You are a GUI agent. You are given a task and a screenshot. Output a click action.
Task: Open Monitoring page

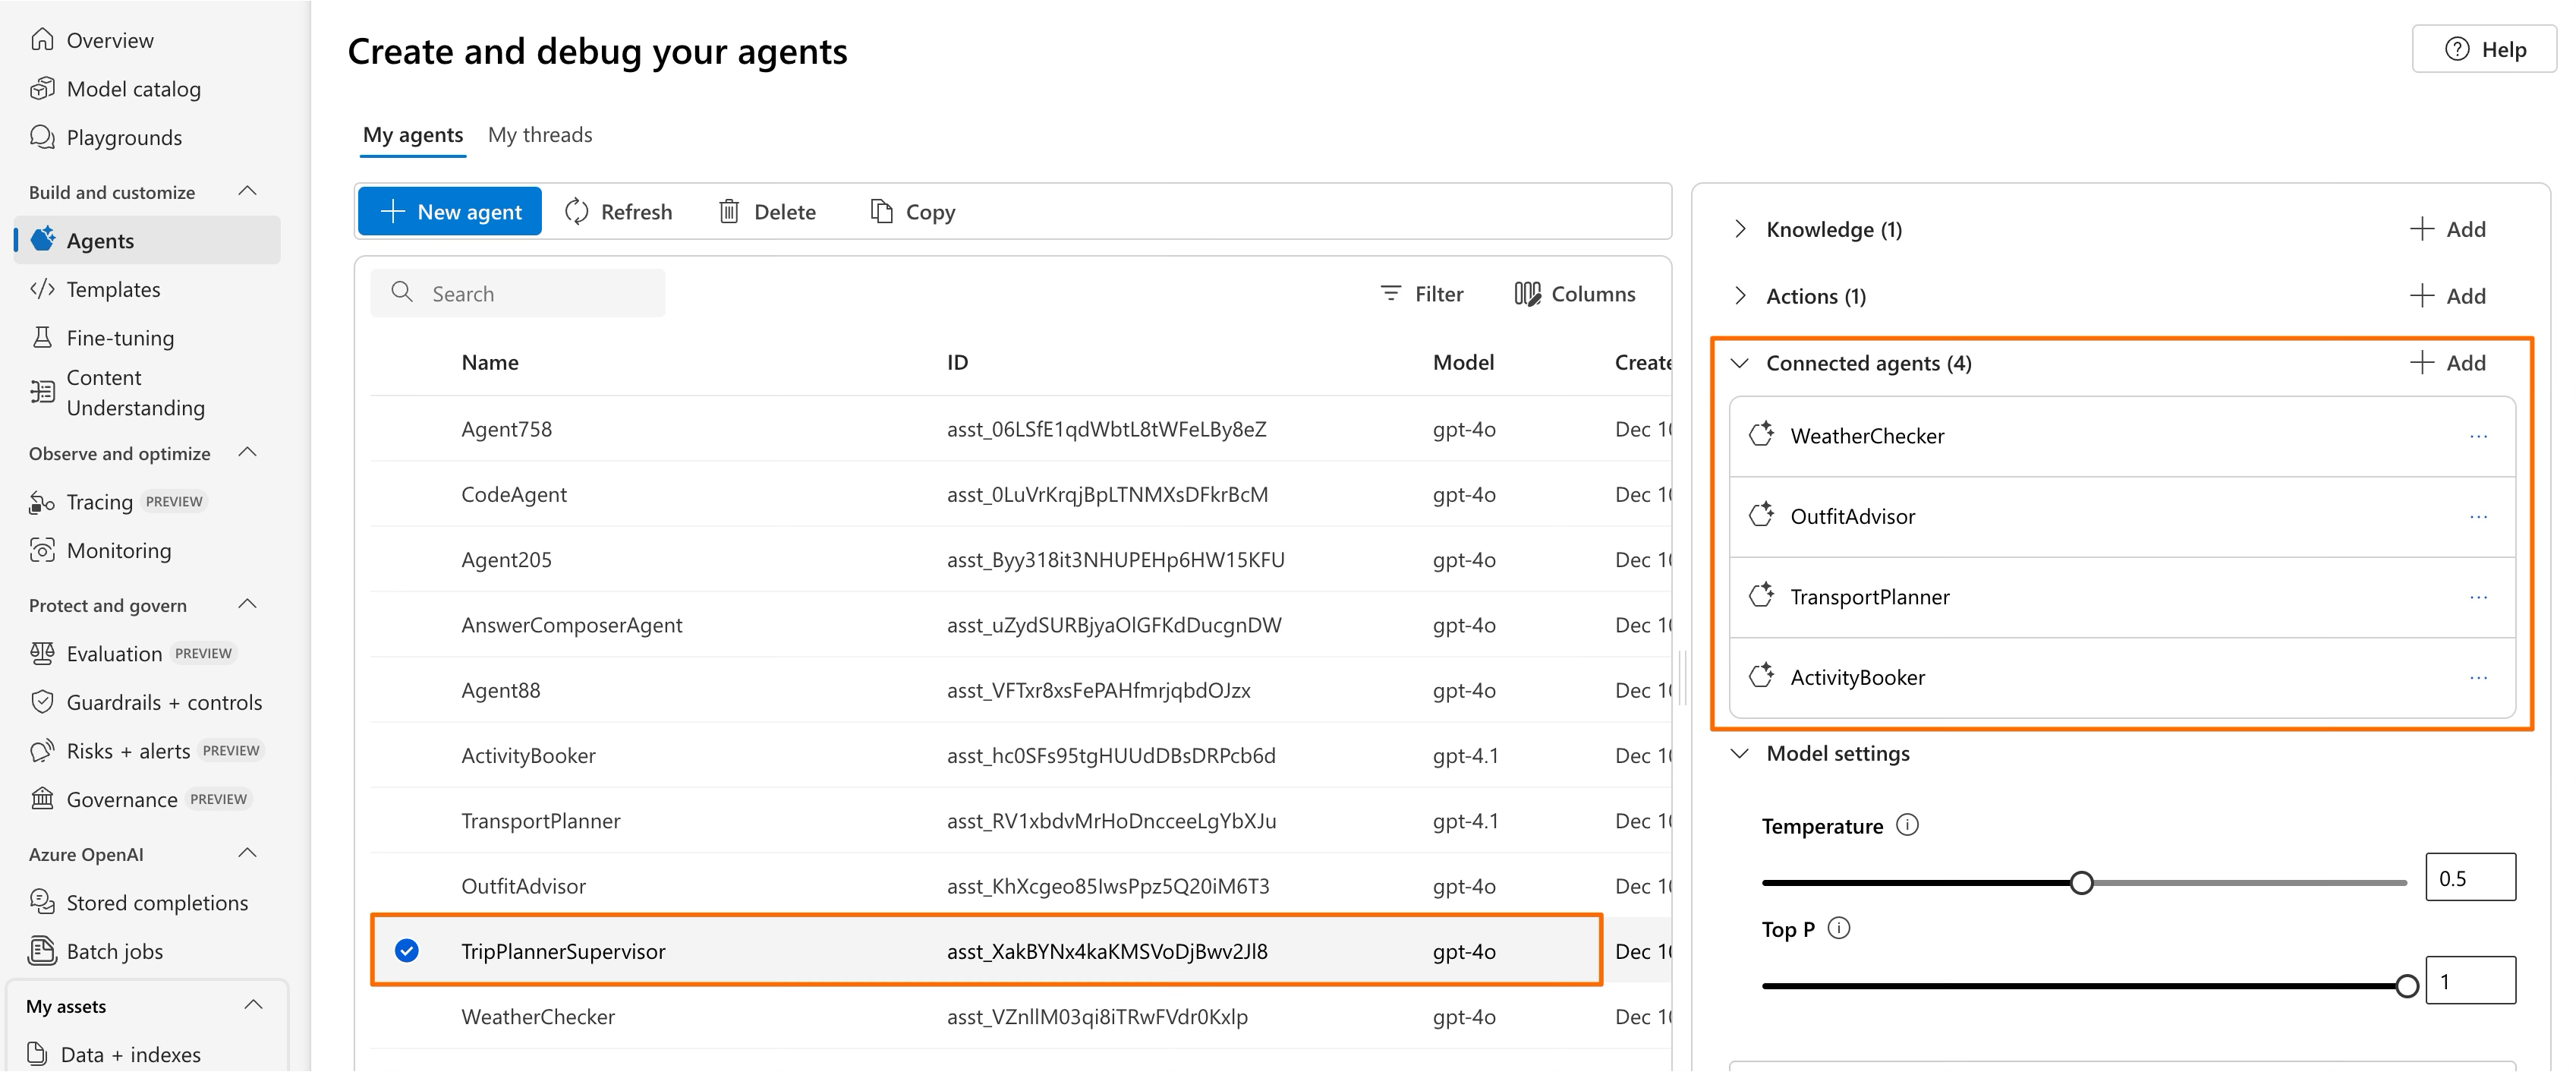(x=118, y=551)
